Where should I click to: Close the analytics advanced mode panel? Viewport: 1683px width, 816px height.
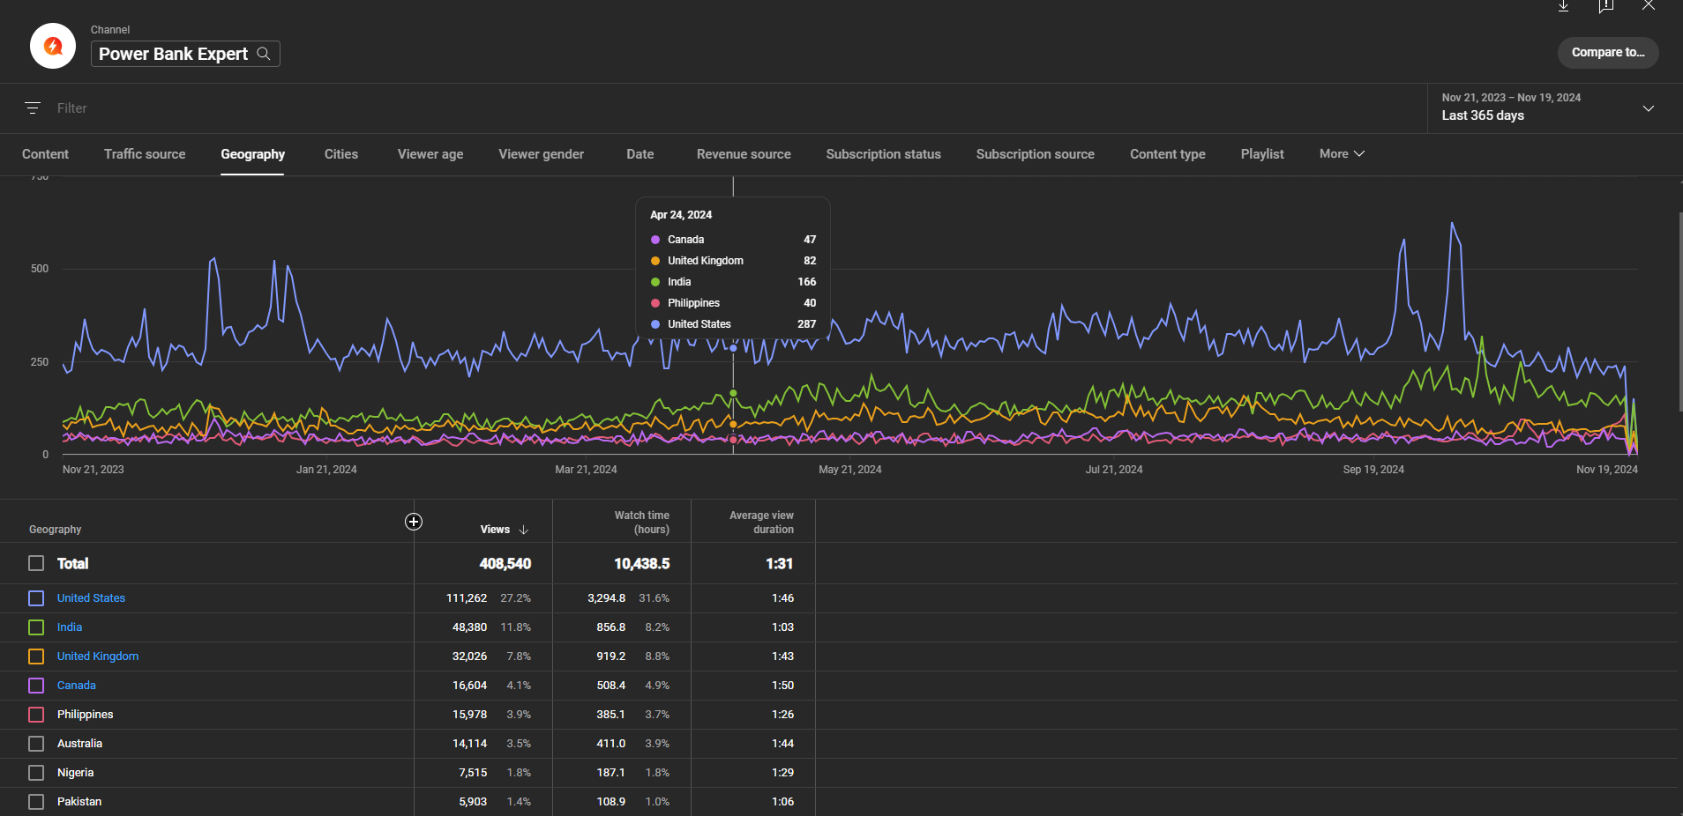1649,5
